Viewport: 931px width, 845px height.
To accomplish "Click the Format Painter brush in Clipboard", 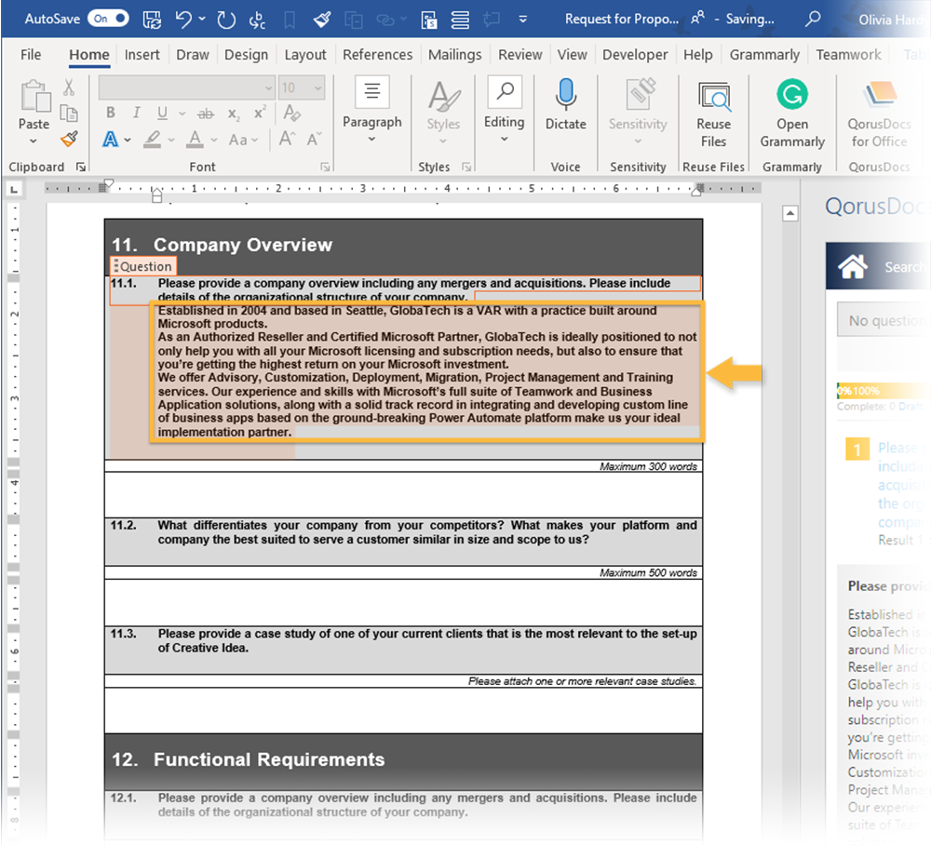I will tap(69, 139).
